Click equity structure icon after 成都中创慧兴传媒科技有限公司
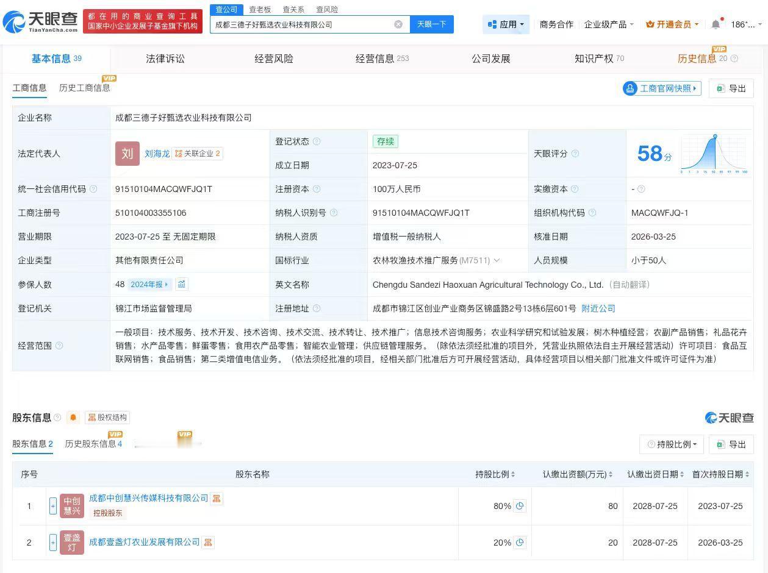The height and width of the screenshot is (573, 768). pyautogui.click(x=217, y=499)
